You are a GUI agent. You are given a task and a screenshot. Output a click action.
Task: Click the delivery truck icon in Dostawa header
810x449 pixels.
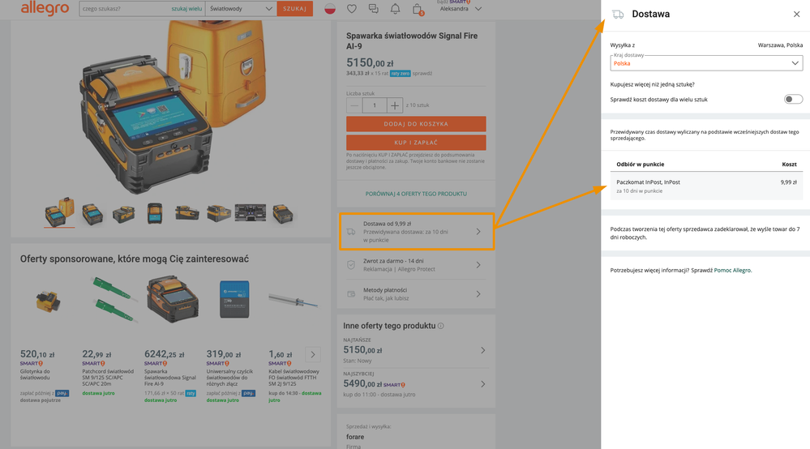click(618, 15)
